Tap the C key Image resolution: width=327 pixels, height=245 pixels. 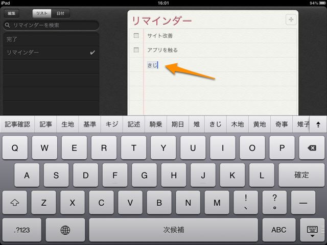pos(101,203)
